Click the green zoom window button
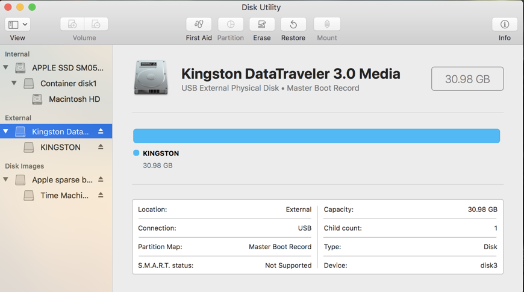 (x=32, y=7)
